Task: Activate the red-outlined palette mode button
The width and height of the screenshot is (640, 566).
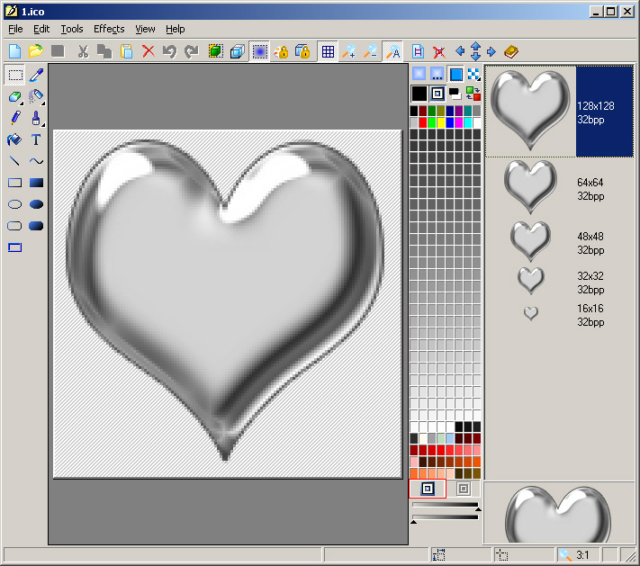Action: pos(428,489)
